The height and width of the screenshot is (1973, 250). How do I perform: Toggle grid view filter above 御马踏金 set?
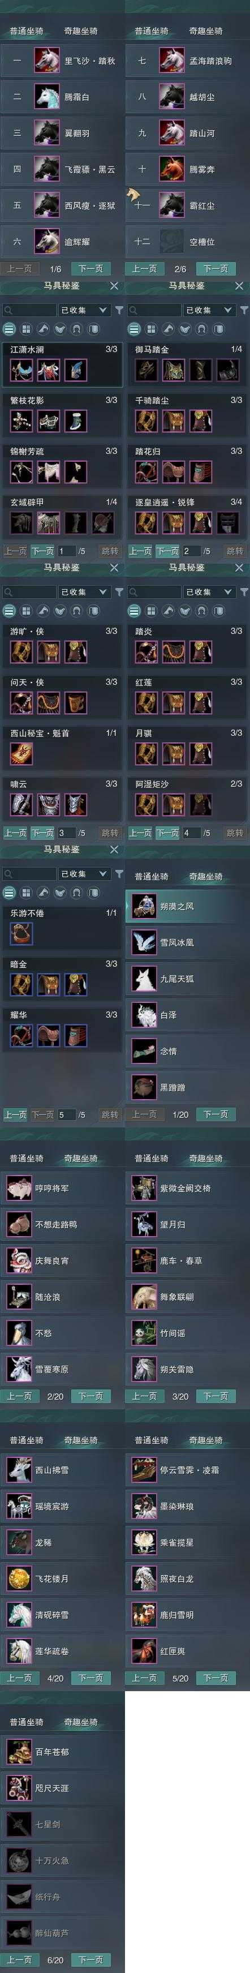click(x=152, y=329)
